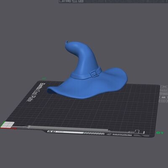Image resolution: width=168 pixels, height=168 pixels.
Task: Toggle the plate lock icon
Action: (164, 97)
